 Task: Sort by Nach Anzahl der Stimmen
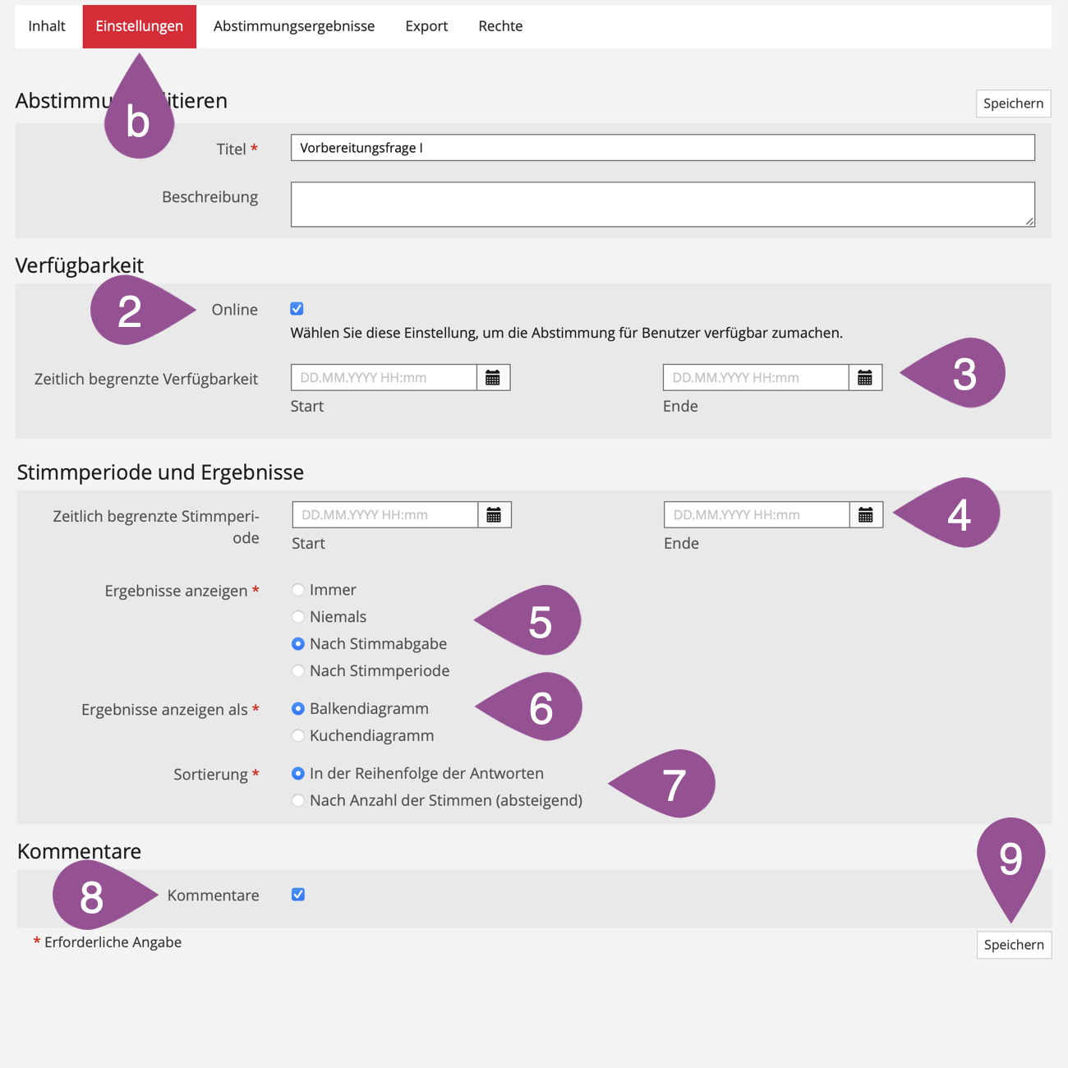(x=298, y=801)
